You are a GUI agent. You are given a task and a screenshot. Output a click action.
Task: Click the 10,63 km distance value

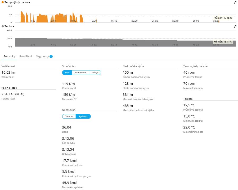coord(9,72)
